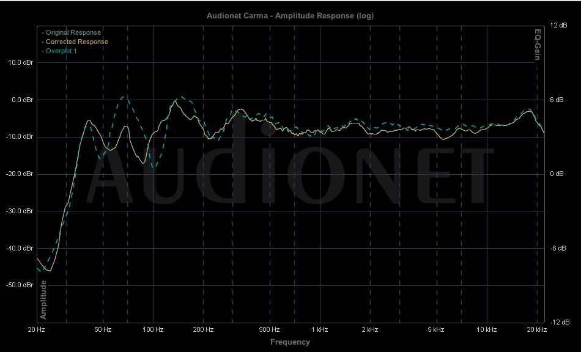
Task: Click the "-20.0 dBr" left axis label
Action: pyautogui.click(x=20, y=174)
